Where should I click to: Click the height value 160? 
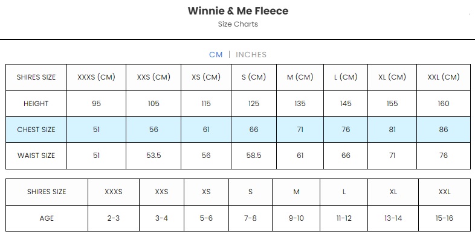click(x=444, y=104)
